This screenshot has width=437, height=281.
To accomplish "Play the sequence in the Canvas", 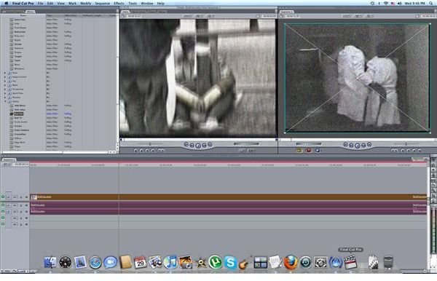I will [358, 146].
